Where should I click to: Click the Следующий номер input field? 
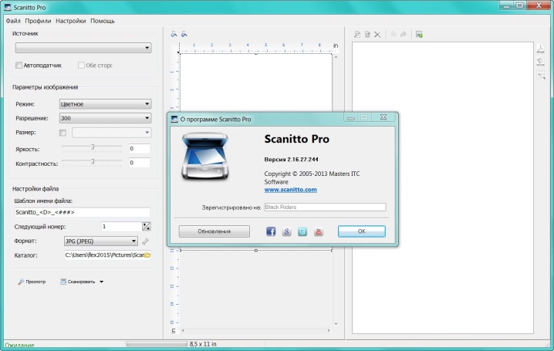point(121,226)
